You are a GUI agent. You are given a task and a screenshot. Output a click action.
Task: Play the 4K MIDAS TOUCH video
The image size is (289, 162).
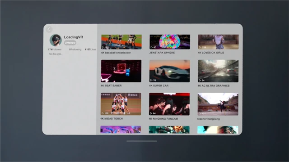pyautogui.click(x=121, y=104)
